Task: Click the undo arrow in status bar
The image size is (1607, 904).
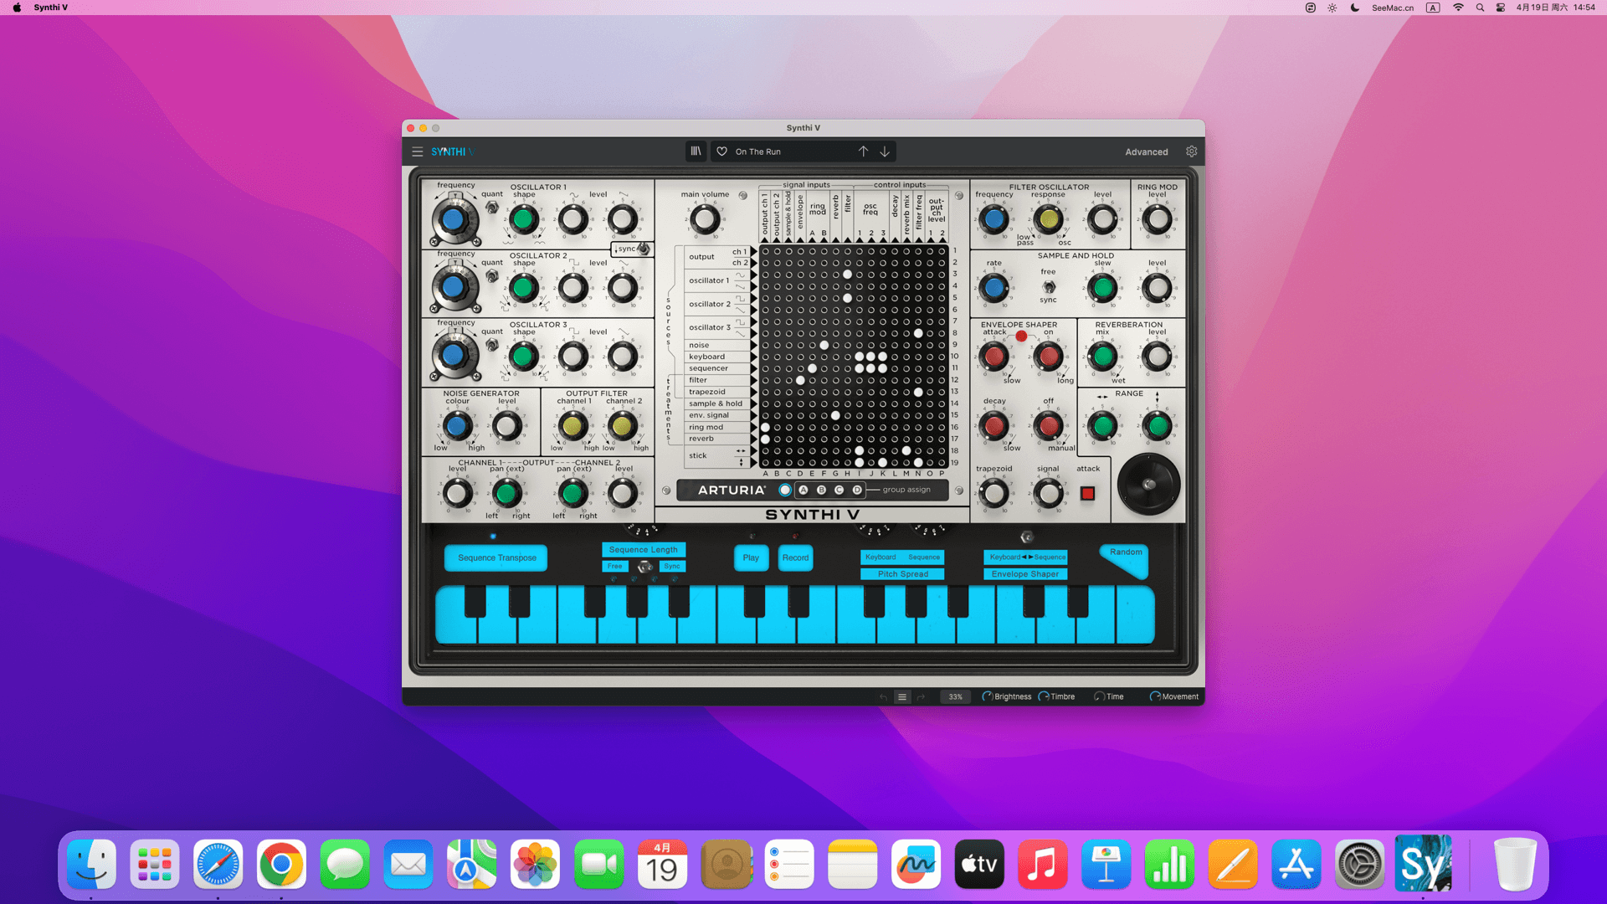Action: [883, 696]
